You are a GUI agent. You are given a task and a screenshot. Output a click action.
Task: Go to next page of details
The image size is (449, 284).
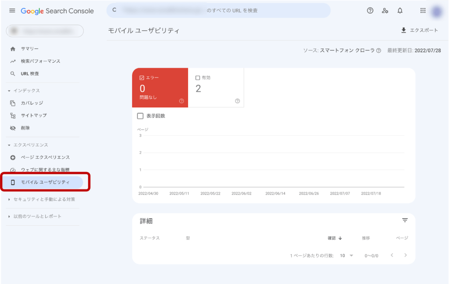[x=406, y=255]
